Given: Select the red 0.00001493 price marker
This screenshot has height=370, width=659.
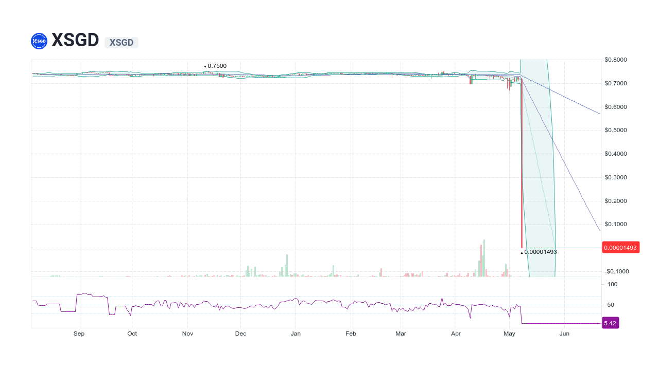Looking at the screenshot, I should 620,247.
